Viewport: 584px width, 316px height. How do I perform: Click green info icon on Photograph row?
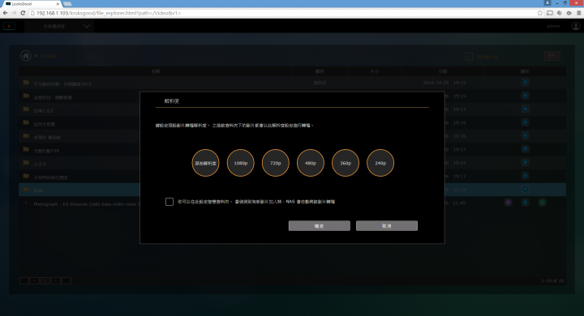(543, 203)
